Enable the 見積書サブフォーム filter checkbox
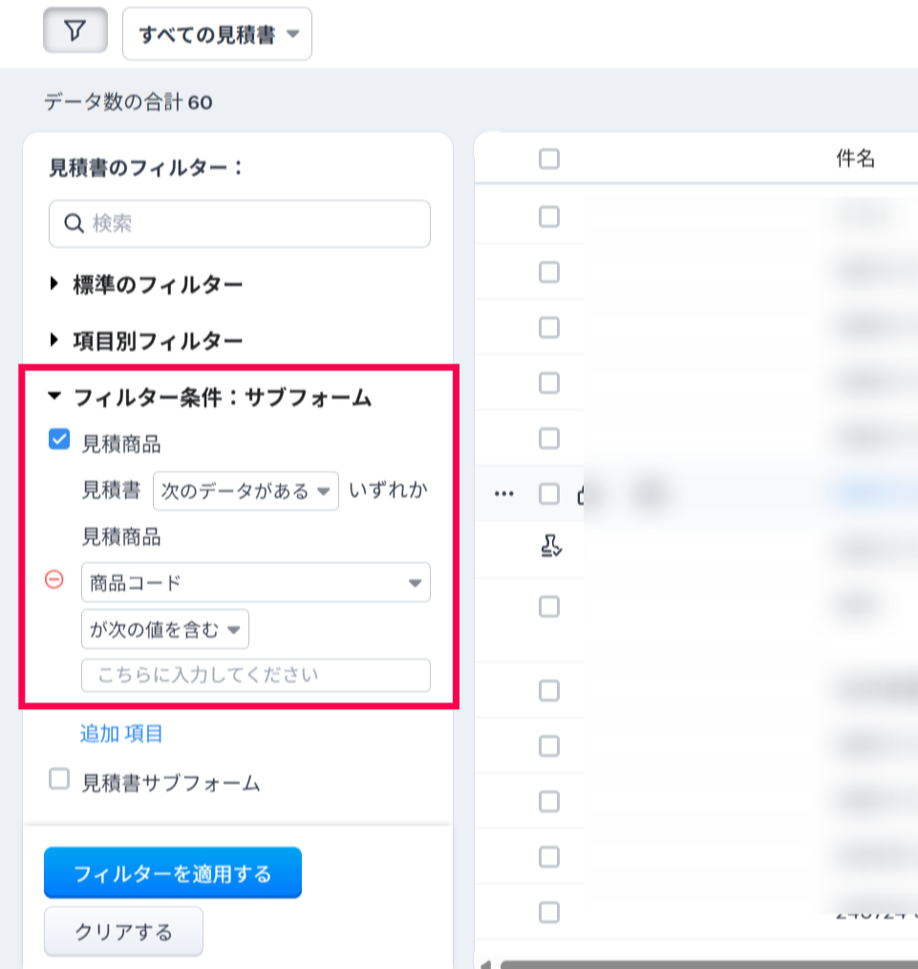 59,781
